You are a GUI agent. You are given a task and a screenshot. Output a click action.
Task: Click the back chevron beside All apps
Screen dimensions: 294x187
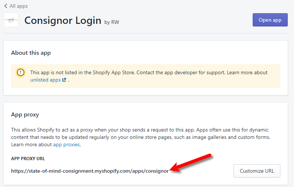click(6, 6)
